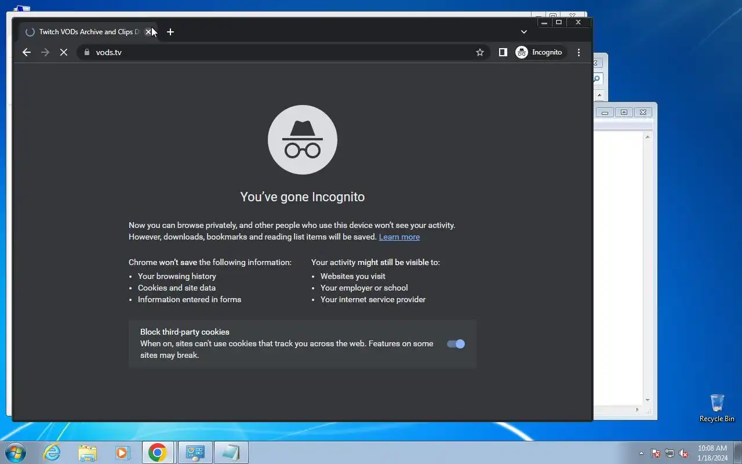Open File Explorer folder icon on taskbar
This screenshot has width=742, height=464.
pyautogui.click(x=88, y=452)
